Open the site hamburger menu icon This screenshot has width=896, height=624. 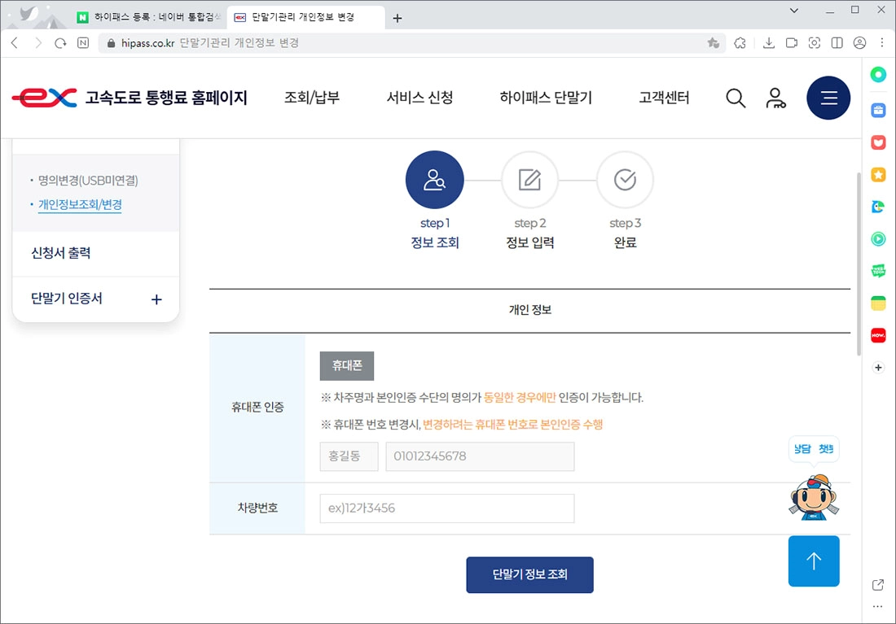coord(828,98)
